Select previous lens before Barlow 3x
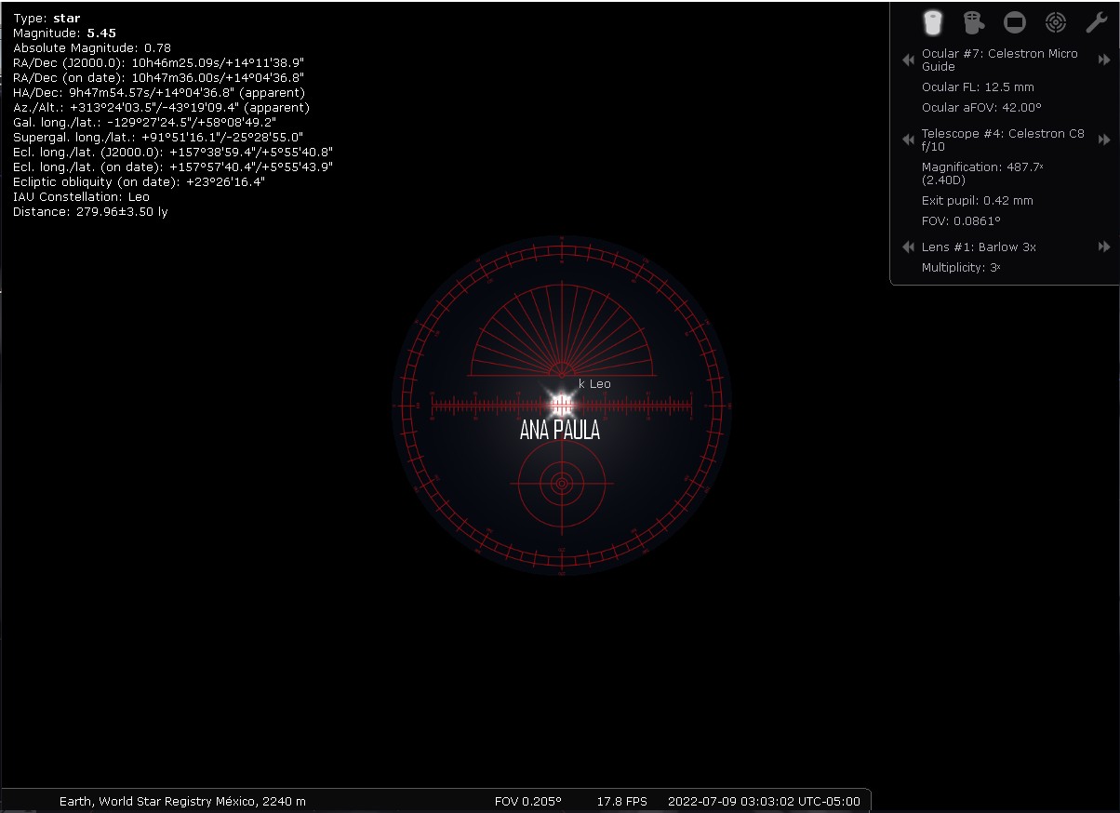1120x813 pixels. click(x=908, y=247)
